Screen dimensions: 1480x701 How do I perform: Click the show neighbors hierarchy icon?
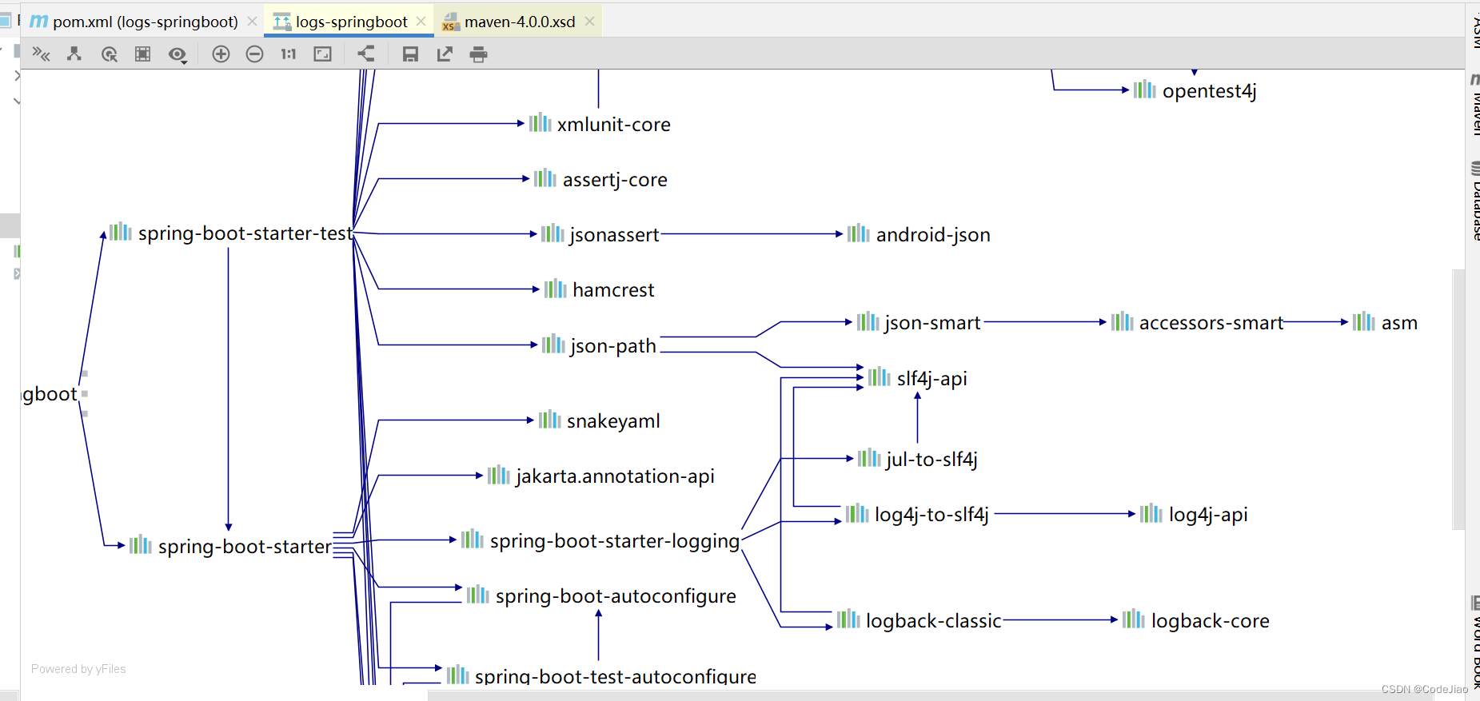click(x=74, y=54)
